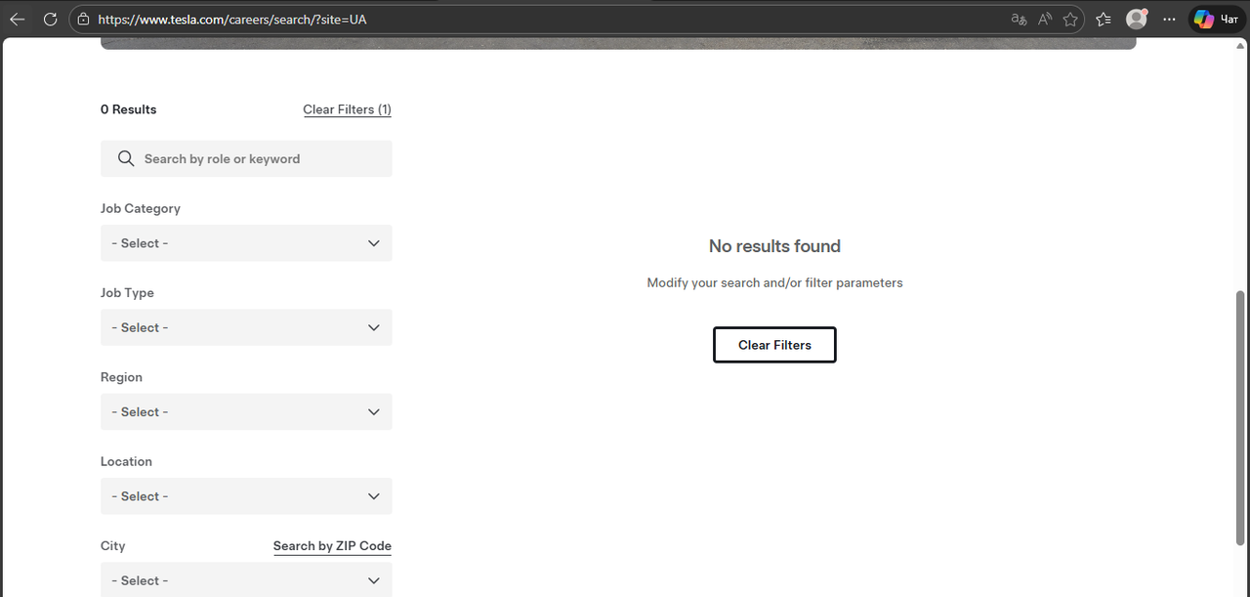This screenshot has height=597, width=1250.
Task: Open browser settings and more menu
Action: point(1170,19)
